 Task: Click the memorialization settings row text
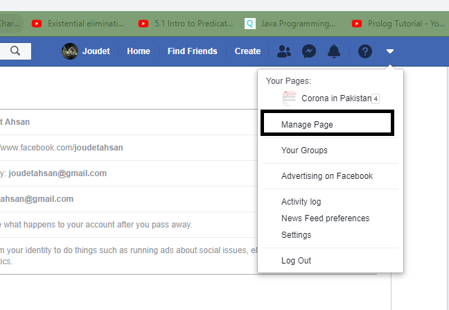tap(96, 225)
